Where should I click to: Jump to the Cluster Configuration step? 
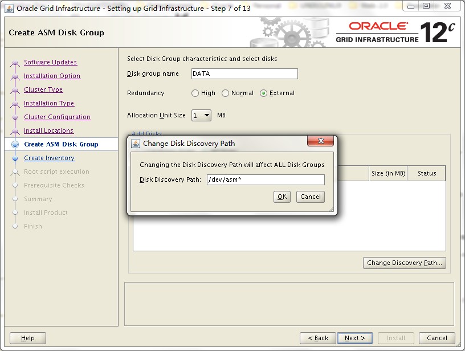[x=57, y=117]
